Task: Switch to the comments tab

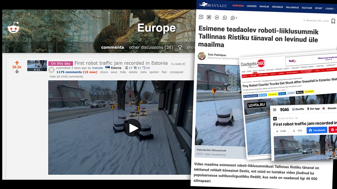Action: (113, 47)
